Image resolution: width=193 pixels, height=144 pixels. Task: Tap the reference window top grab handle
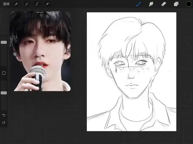(x=40, y=12)
